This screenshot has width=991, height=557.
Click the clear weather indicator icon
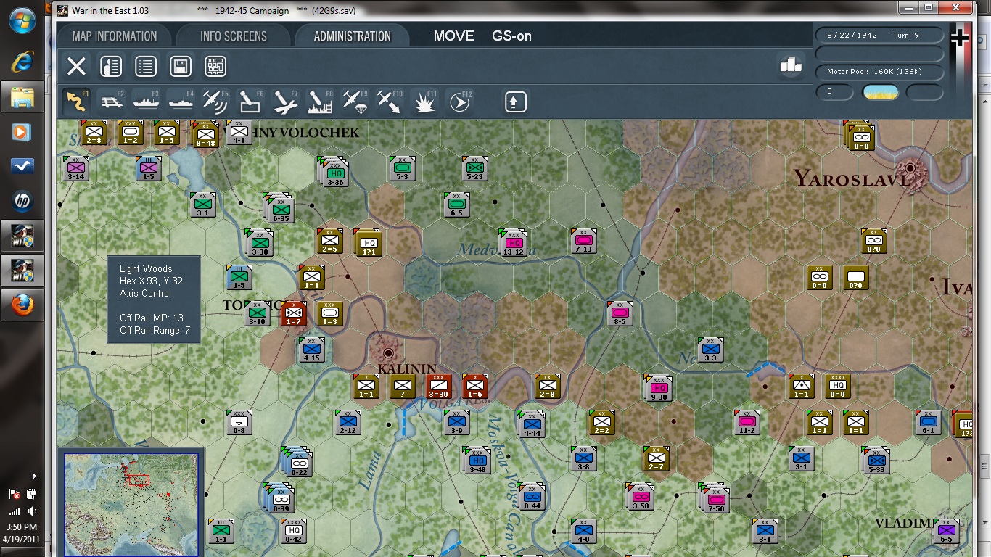pyautogui.click(x=880, y=92)
